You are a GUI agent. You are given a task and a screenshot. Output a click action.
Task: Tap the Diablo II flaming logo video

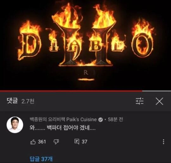85,45
